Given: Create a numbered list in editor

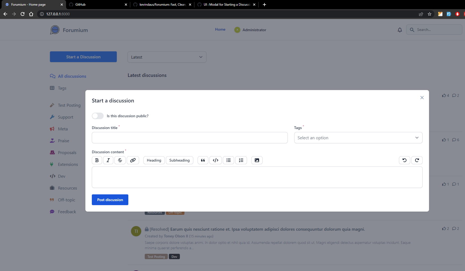Looking at the screenshot, I should click(241, 160).
